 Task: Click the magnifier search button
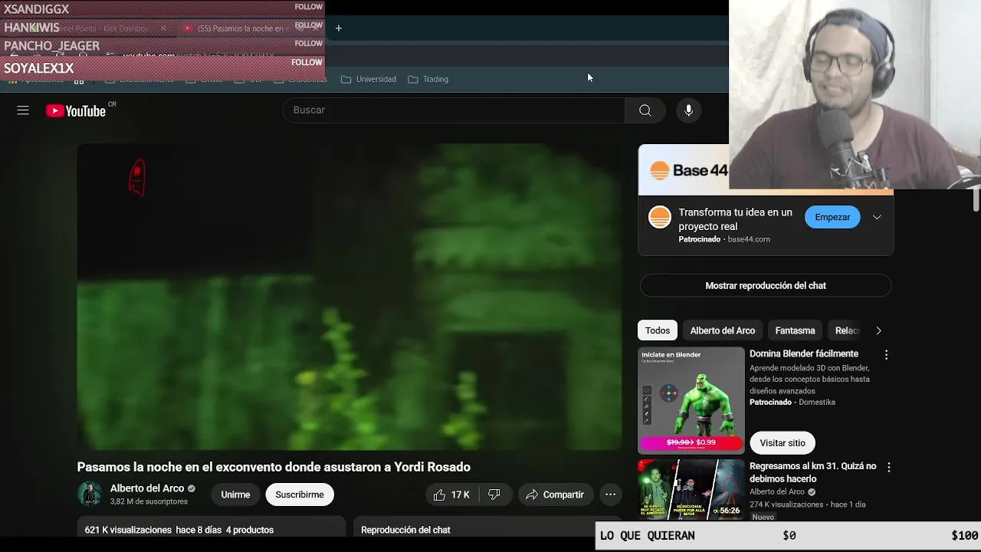pos(645,110)
